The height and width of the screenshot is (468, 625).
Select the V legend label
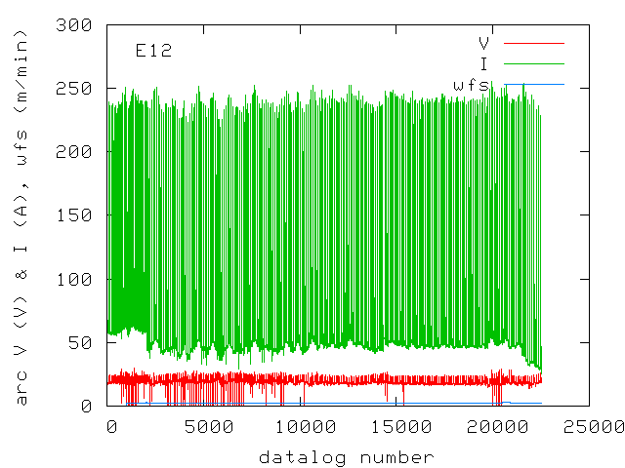[x=483, y=44]
